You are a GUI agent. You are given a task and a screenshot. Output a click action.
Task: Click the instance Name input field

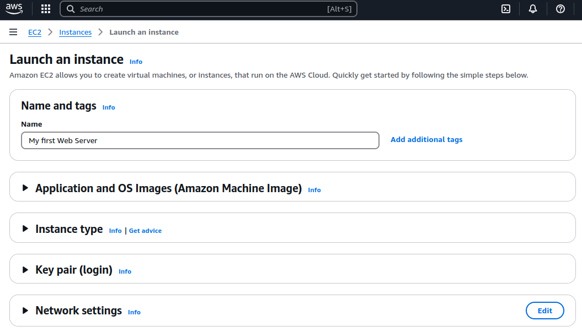(200, 140)
